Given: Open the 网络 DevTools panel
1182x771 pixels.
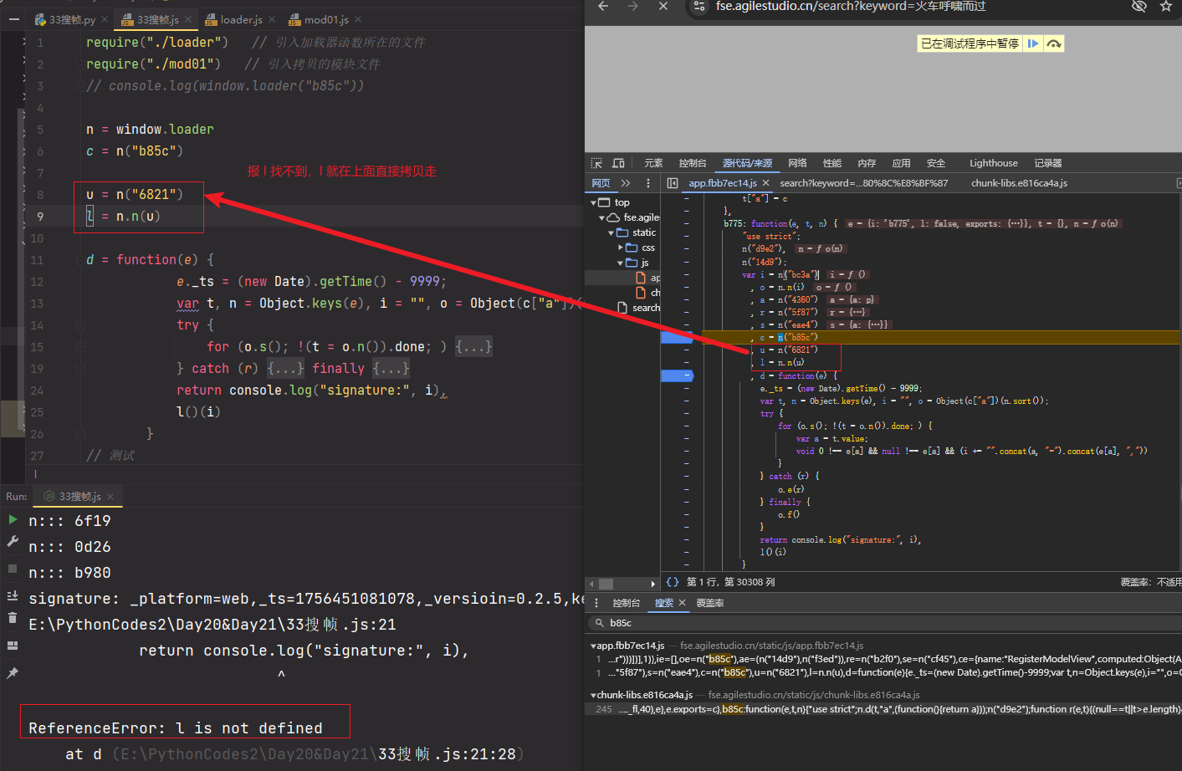Looking at the screenshot, I should [797, 163].
